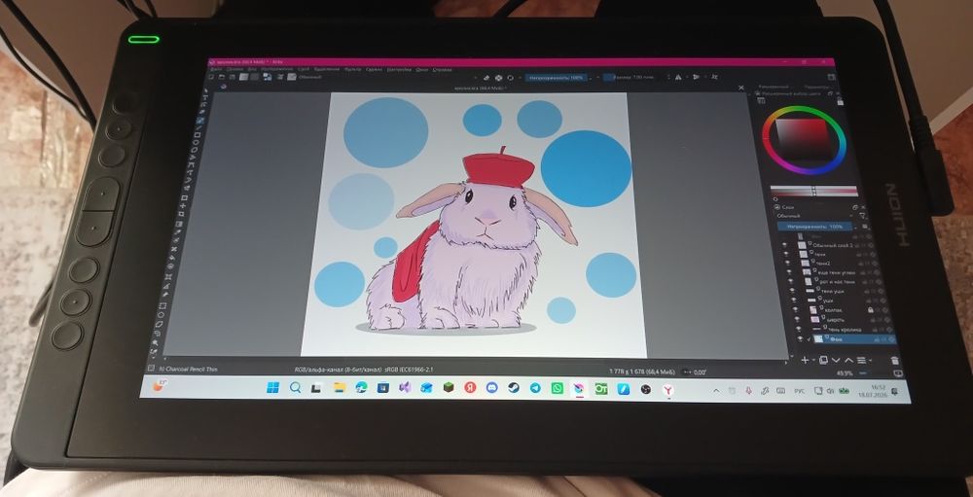Screen dimensions: 973x497
Task: Open the gradient picker in the toolbar
Action: pos(244,76)
